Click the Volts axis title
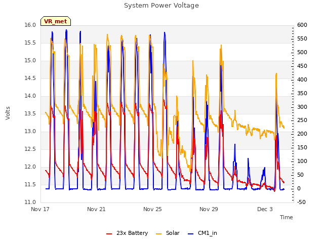This screenshot has width=324, height=243. [8, 113]
